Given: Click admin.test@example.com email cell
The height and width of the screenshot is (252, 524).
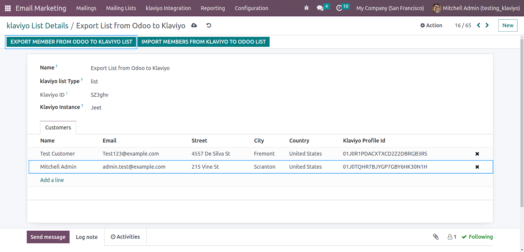Looking at the screenshot, I should [x=134, y=167].
